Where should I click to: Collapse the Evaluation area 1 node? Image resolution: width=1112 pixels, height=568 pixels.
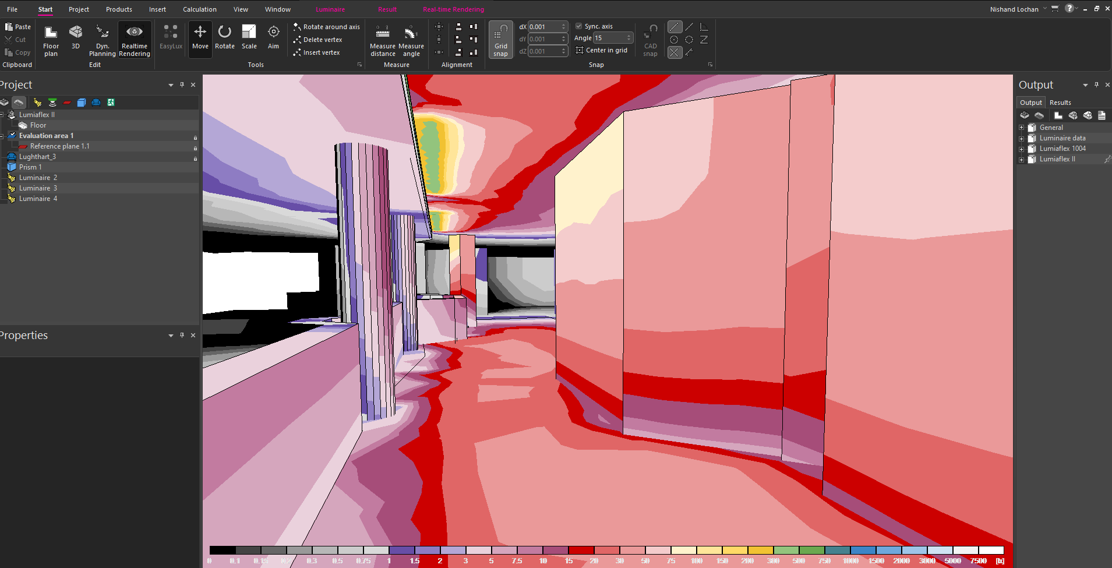[2, 136]
